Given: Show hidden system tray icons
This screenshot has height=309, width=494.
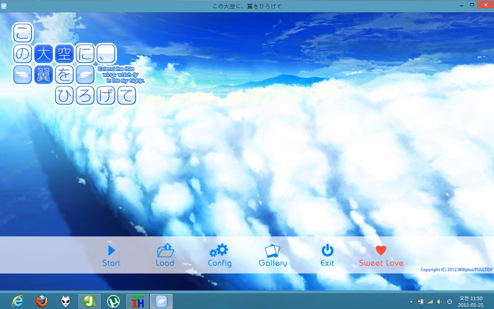Looking at the screenshot, I should (411, 301).
